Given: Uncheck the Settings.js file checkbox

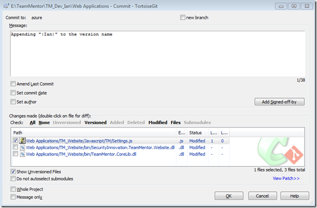Looking at the screenshot, I should (x=15, y=140).
